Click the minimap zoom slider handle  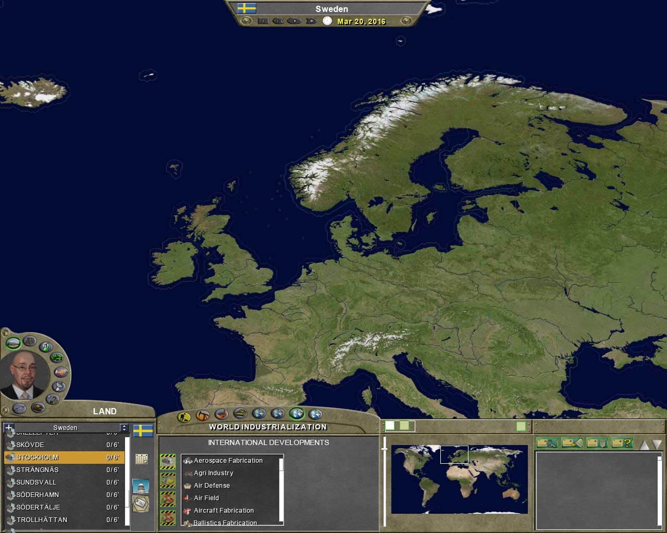pyautogui.click(x=385, y=448)
